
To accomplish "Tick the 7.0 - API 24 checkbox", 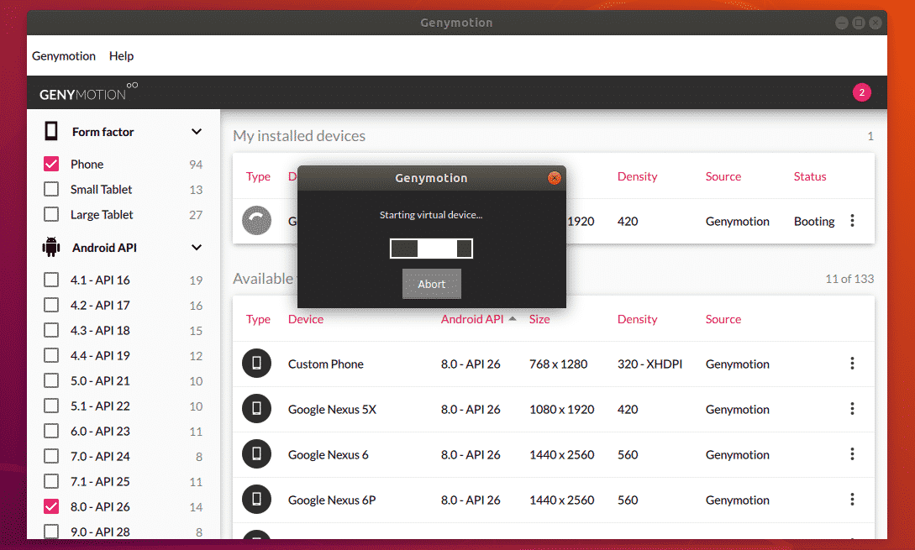I will tap(51, 456).
